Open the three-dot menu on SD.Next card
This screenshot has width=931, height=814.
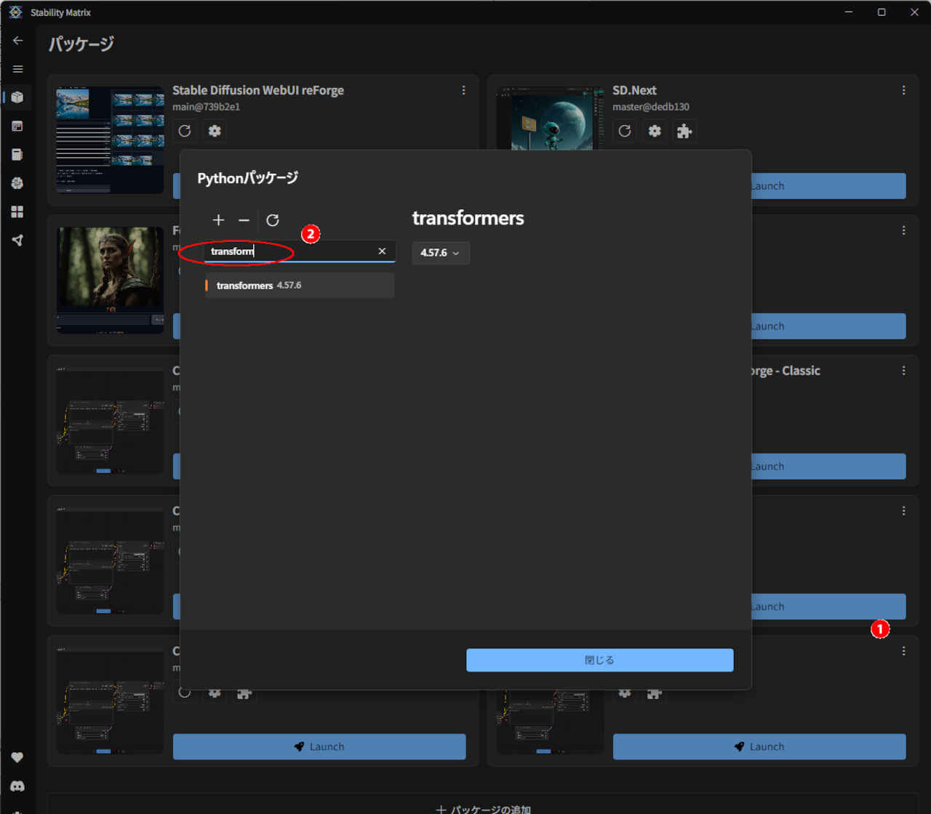tap(903, 90)
